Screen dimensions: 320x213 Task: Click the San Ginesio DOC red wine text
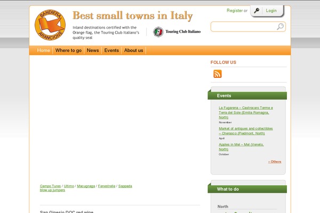coord(67,211)
